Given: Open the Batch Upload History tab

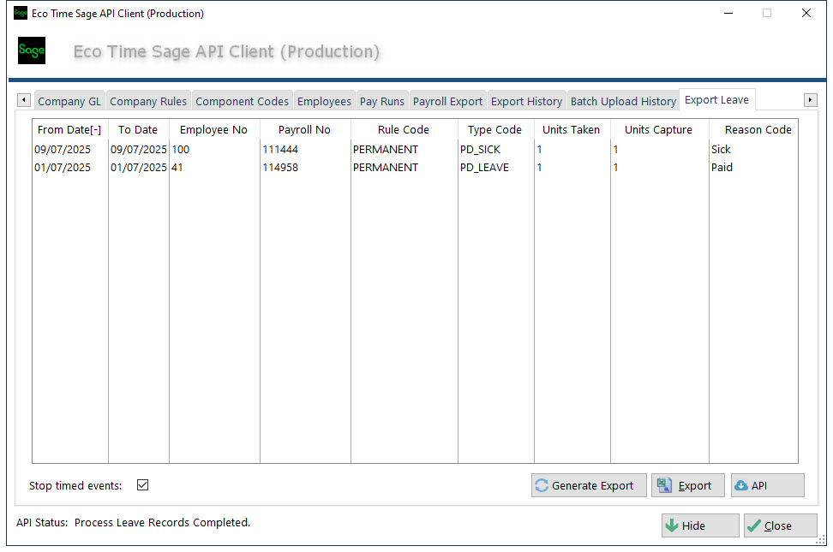Looking at the screenshot, I should coord(623,101).
